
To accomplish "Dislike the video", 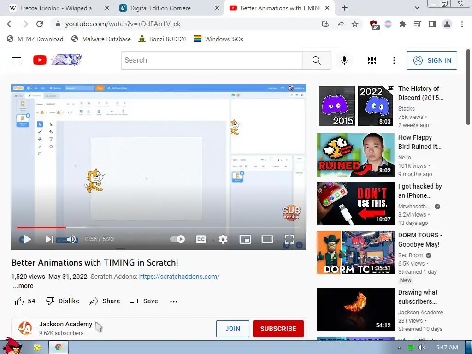I will [63, 301].
